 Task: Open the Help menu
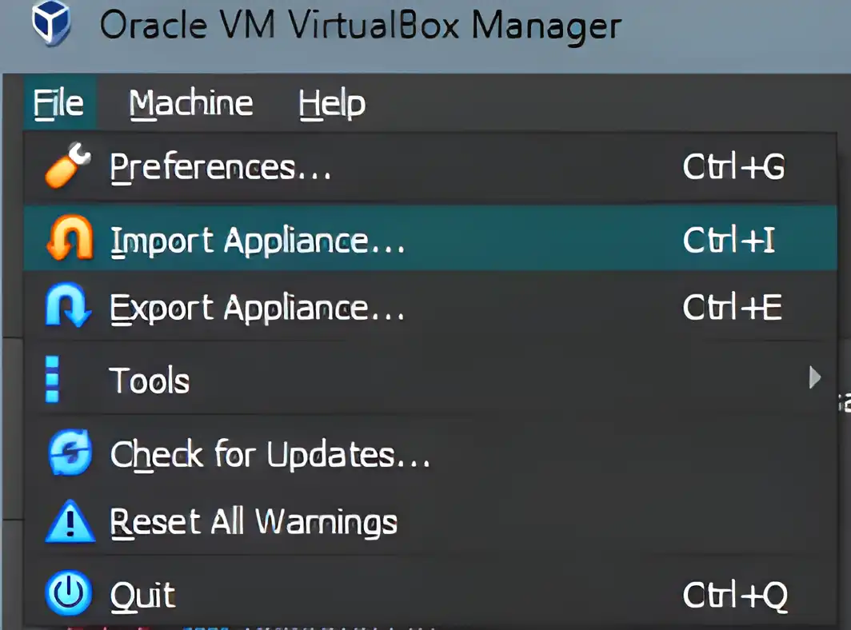click(332, 103)
